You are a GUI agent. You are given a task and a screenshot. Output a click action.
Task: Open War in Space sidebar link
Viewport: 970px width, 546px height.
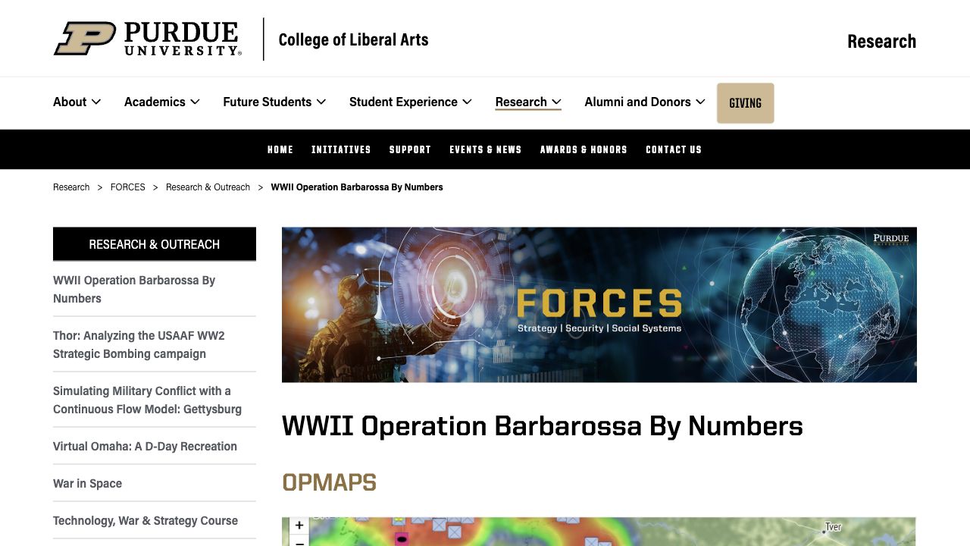tap(87, 483)
